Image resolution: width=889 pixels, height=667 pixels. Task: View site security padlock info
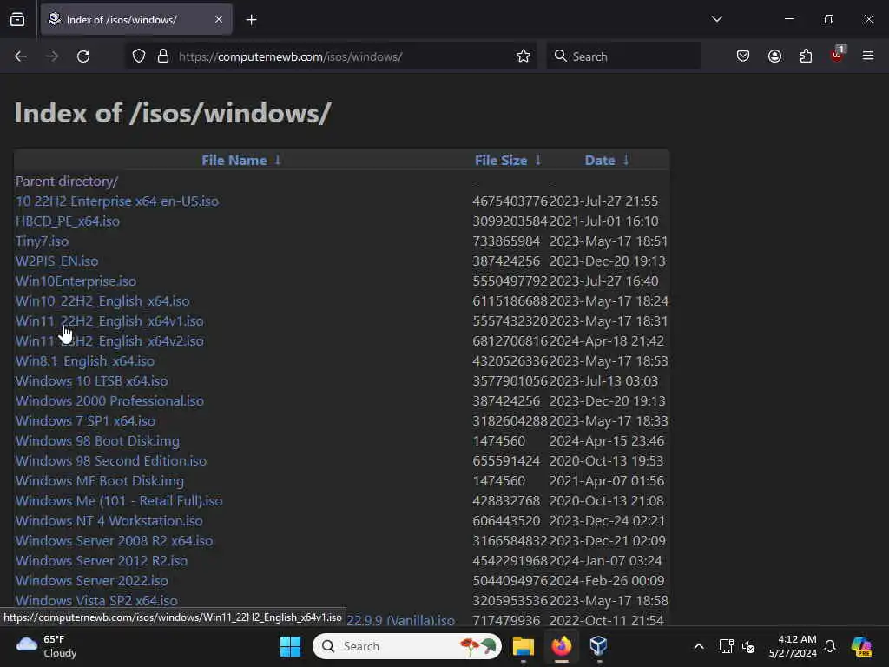tap(163, 56)
